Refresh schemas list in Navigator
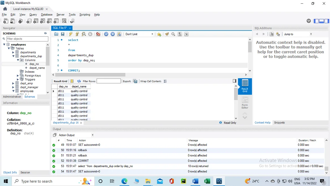 45,33
